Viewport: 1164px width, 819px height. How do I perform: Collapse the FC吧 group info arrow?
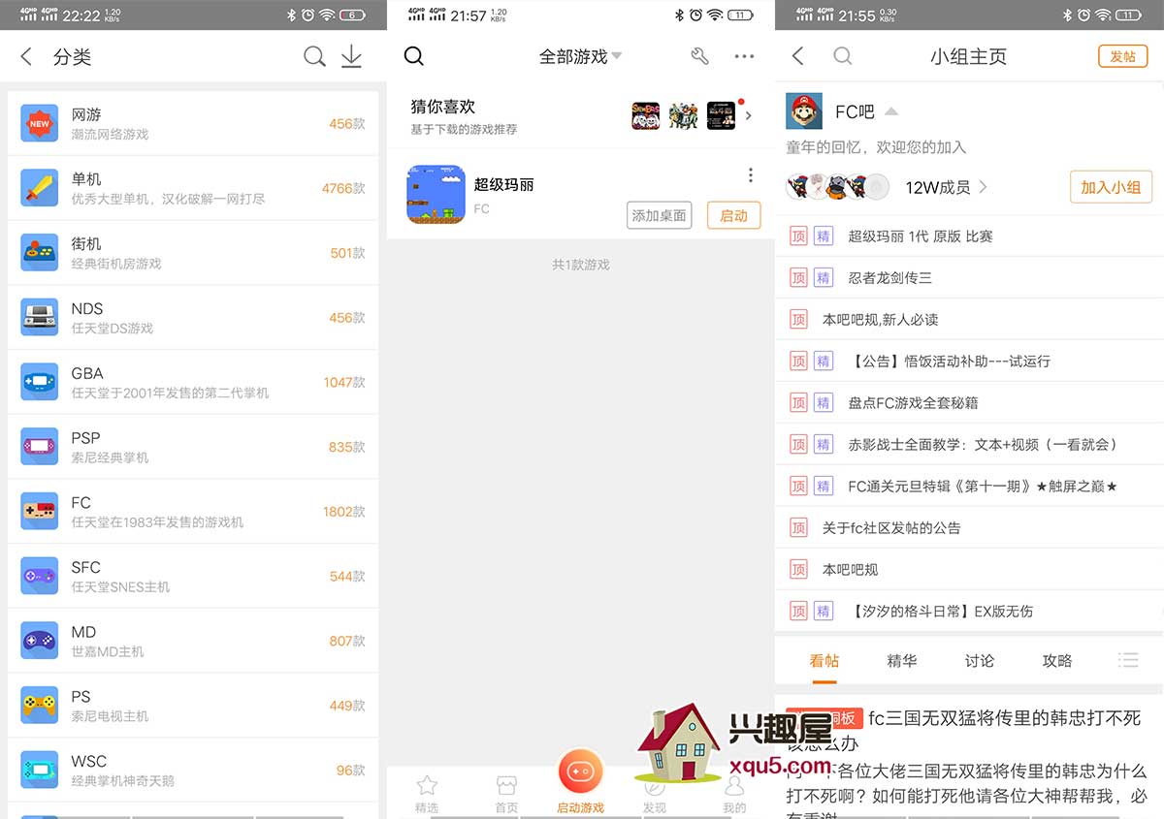(890, 111)
